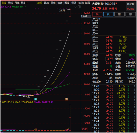
Task: Click the 榜 ranking marker on chart
Action: (67, 99)
